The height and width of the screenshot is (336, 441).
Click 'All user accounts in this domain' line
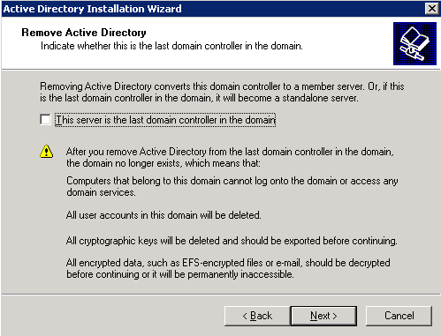[x=163, y=215]
